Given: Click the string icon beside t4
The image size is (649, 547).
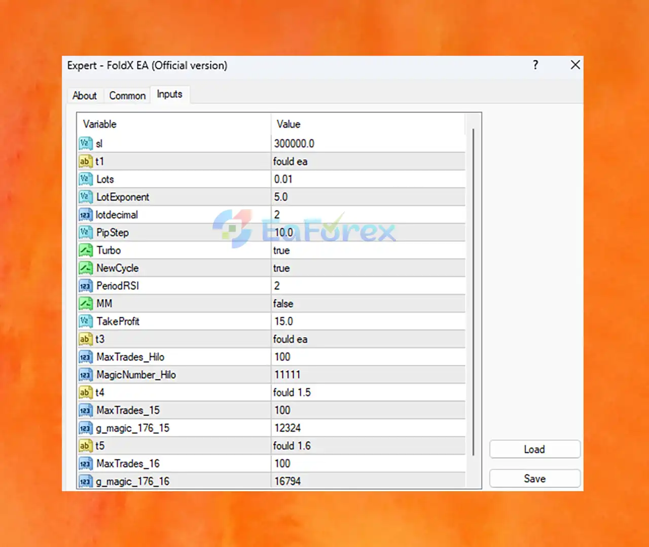Looking at the screenshot, I should (x=85, y=392).
